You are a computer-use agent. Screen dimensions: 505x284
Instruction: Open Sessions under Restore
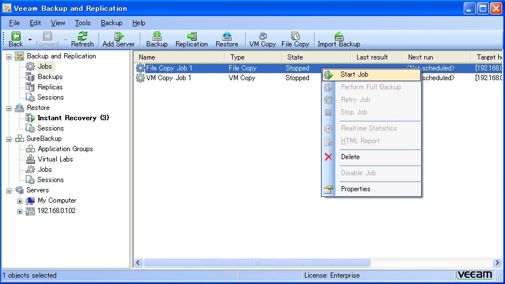pos(50,128)
